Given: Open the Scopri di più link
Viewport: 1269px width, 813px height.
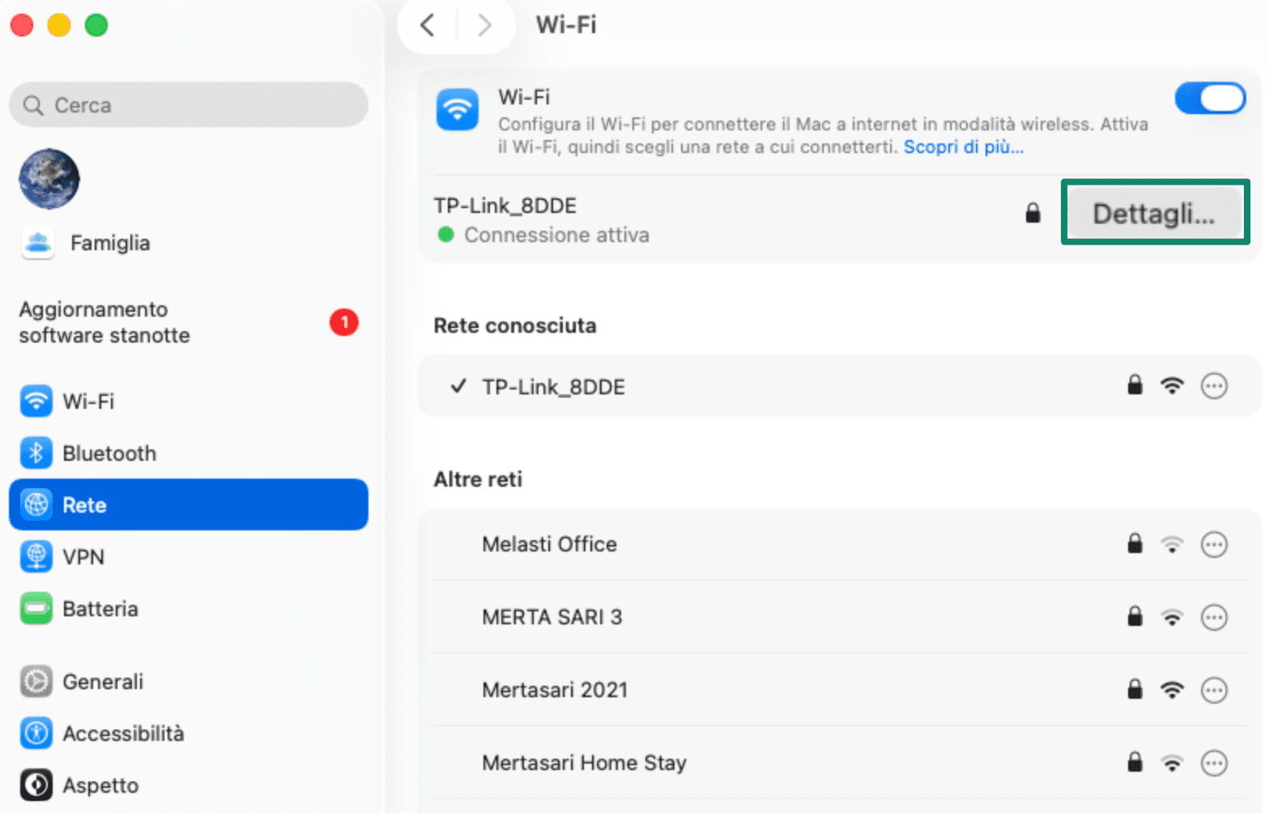Looking at the screenshot, I should click(x=963, y=147).
